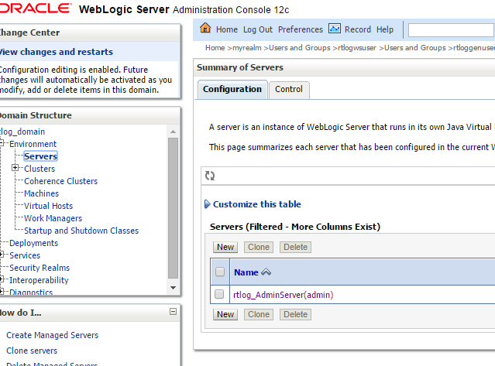Image resolution: width=495 pixels, height=366 pixels.
Task: Select Clusters in Domain Structure tree
Action: click(x=40, y=169)
